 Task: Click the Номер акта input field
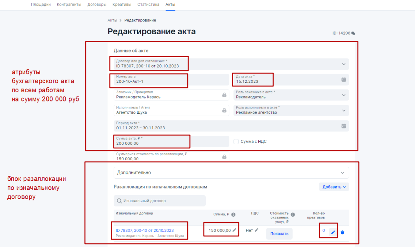point(172,80)
